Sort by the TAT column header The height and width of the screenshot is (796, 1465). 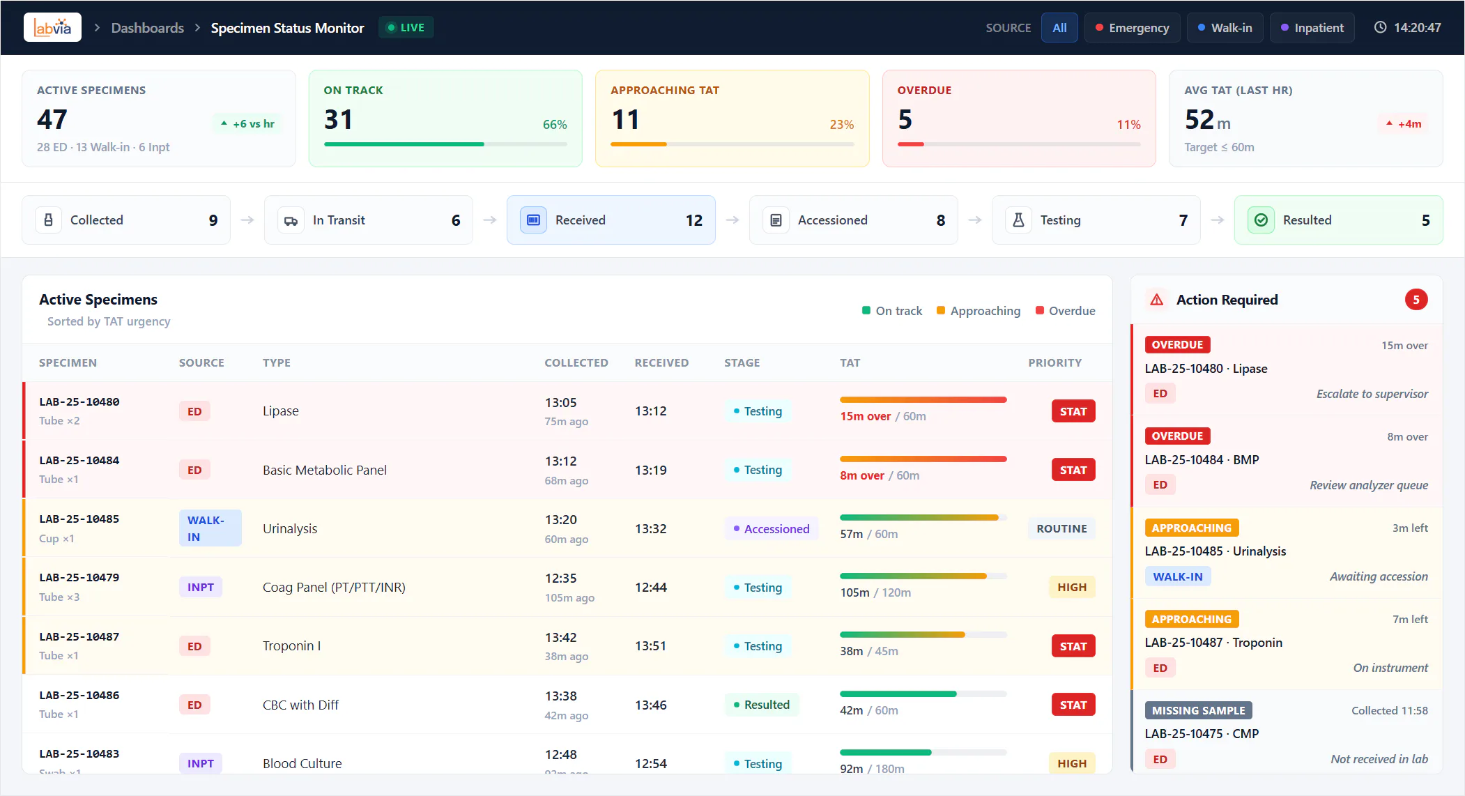850,363
